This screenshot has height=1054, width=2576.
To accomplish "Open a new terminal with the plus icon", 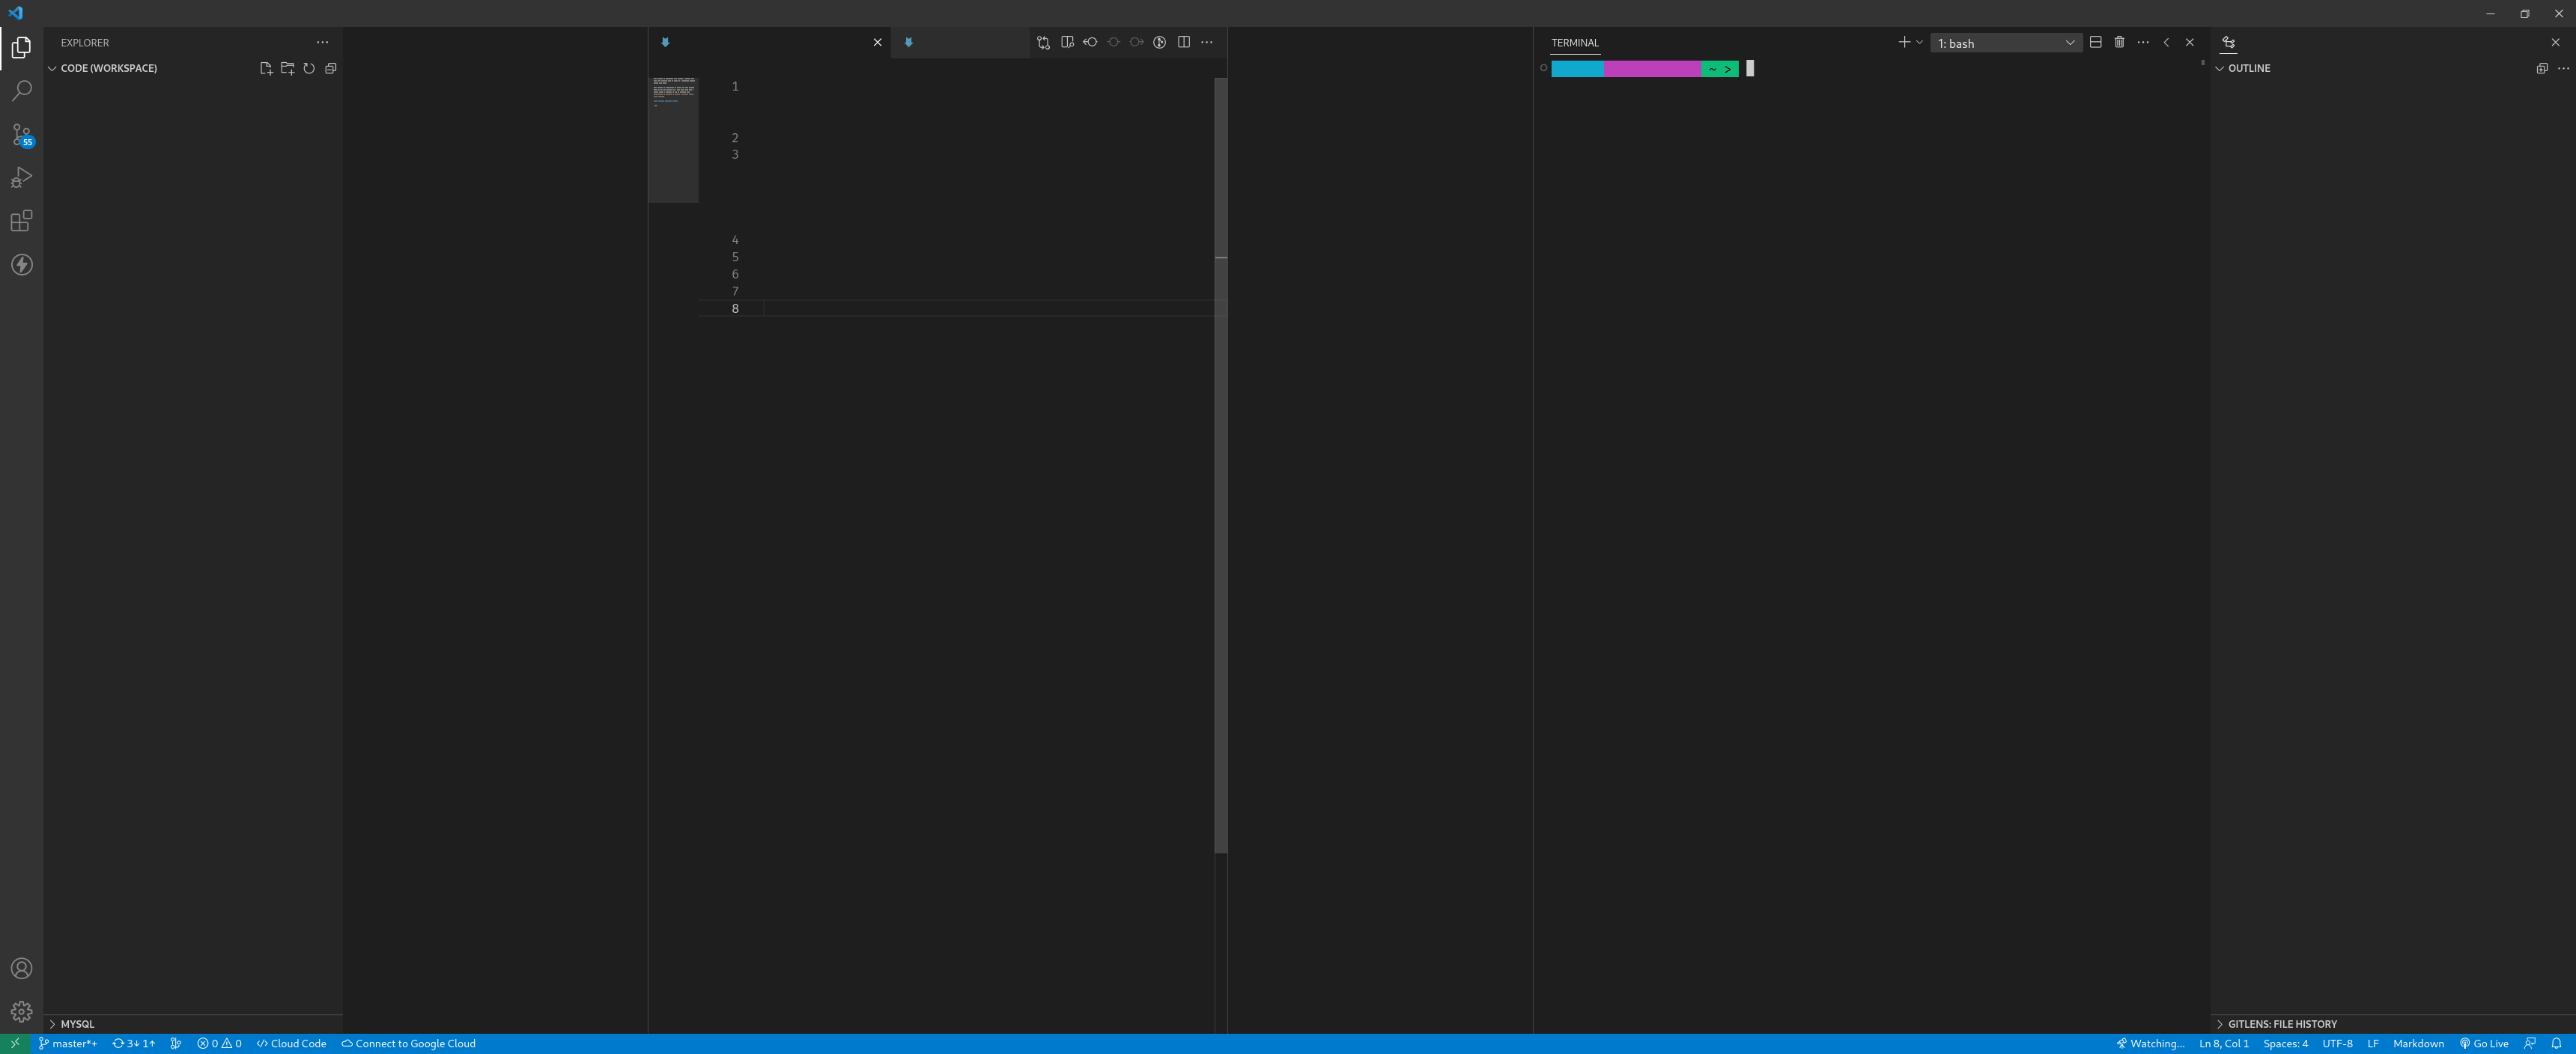I will (1902, 42).
